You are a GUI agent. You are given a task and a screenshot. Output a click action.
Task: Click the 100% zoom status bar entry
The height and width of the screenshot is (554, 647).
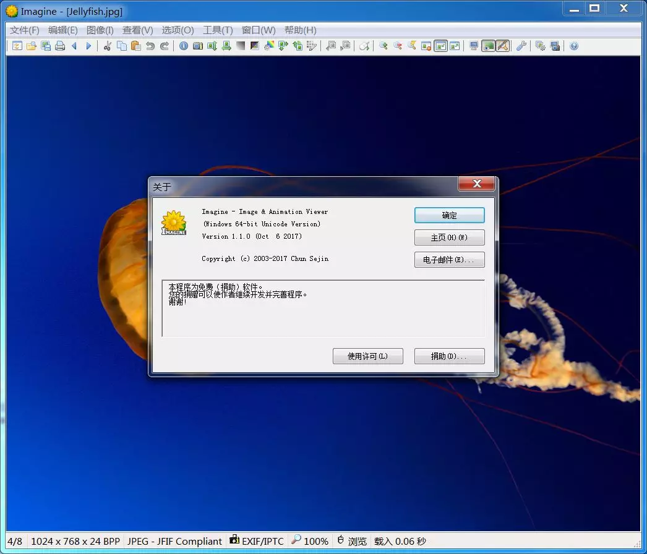pyautogui.click(x=310, y=541)
